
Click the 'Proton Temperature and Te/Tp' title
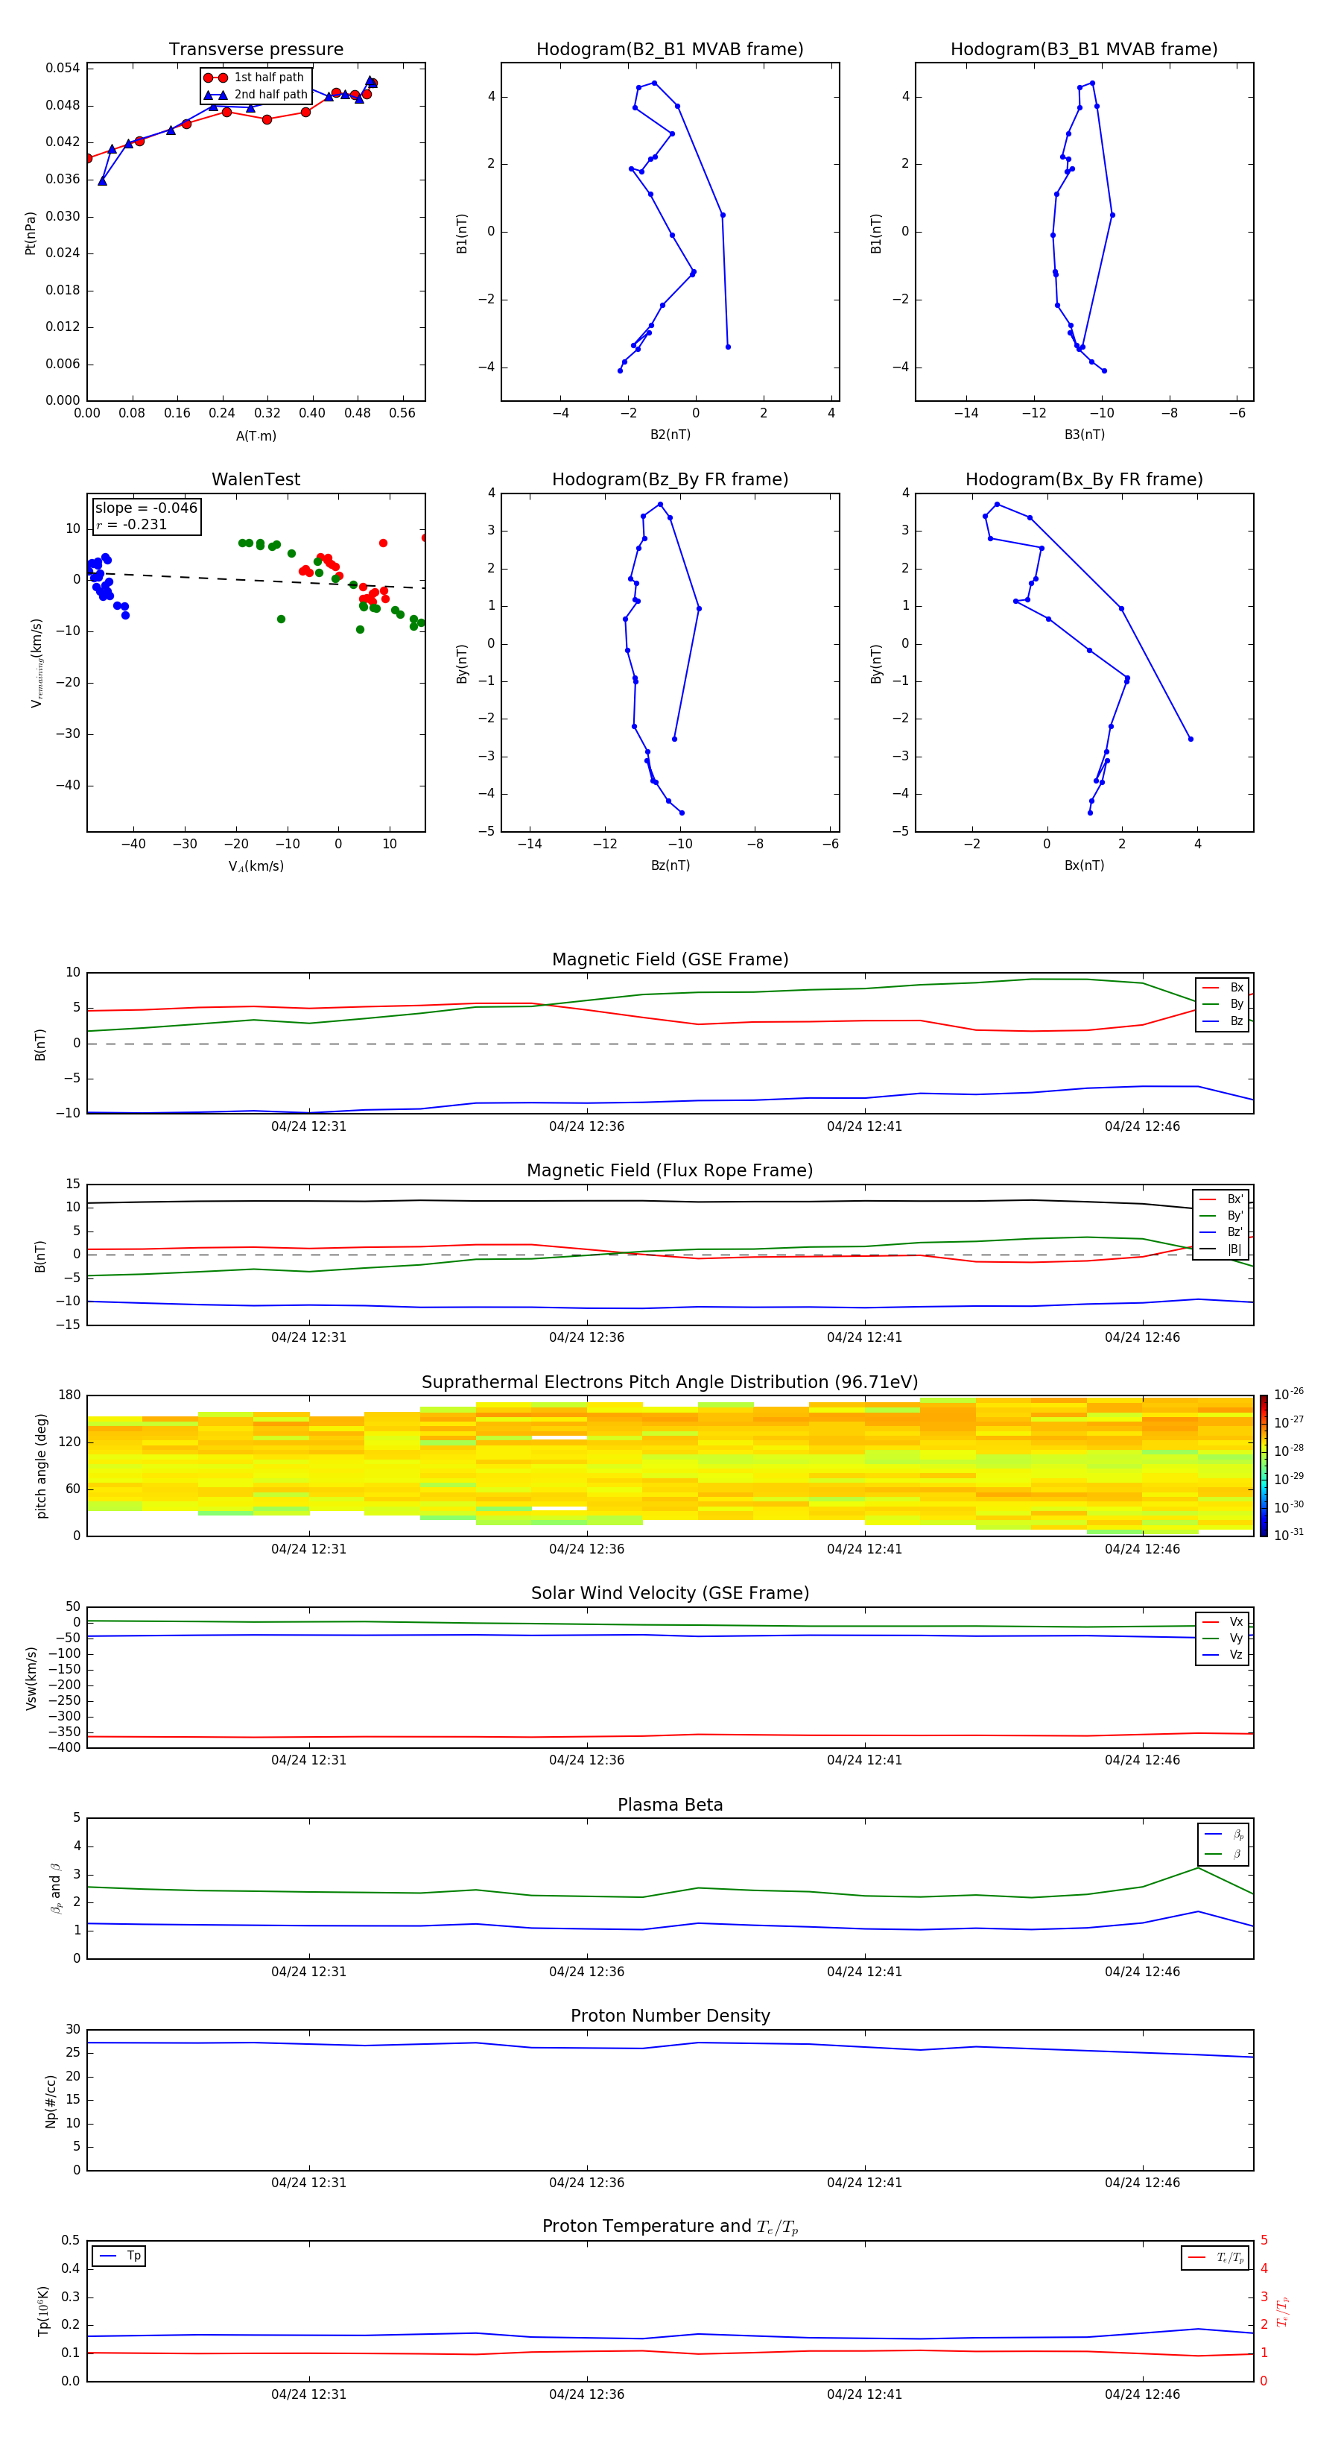[670, 2227]
